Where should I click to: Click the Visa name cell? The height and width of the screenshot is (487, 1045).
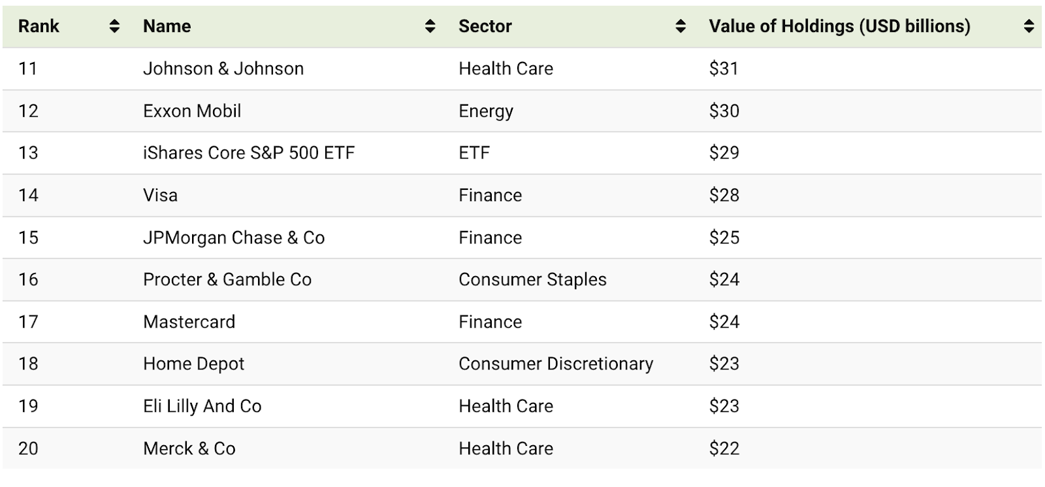click(x=159, y=195)
